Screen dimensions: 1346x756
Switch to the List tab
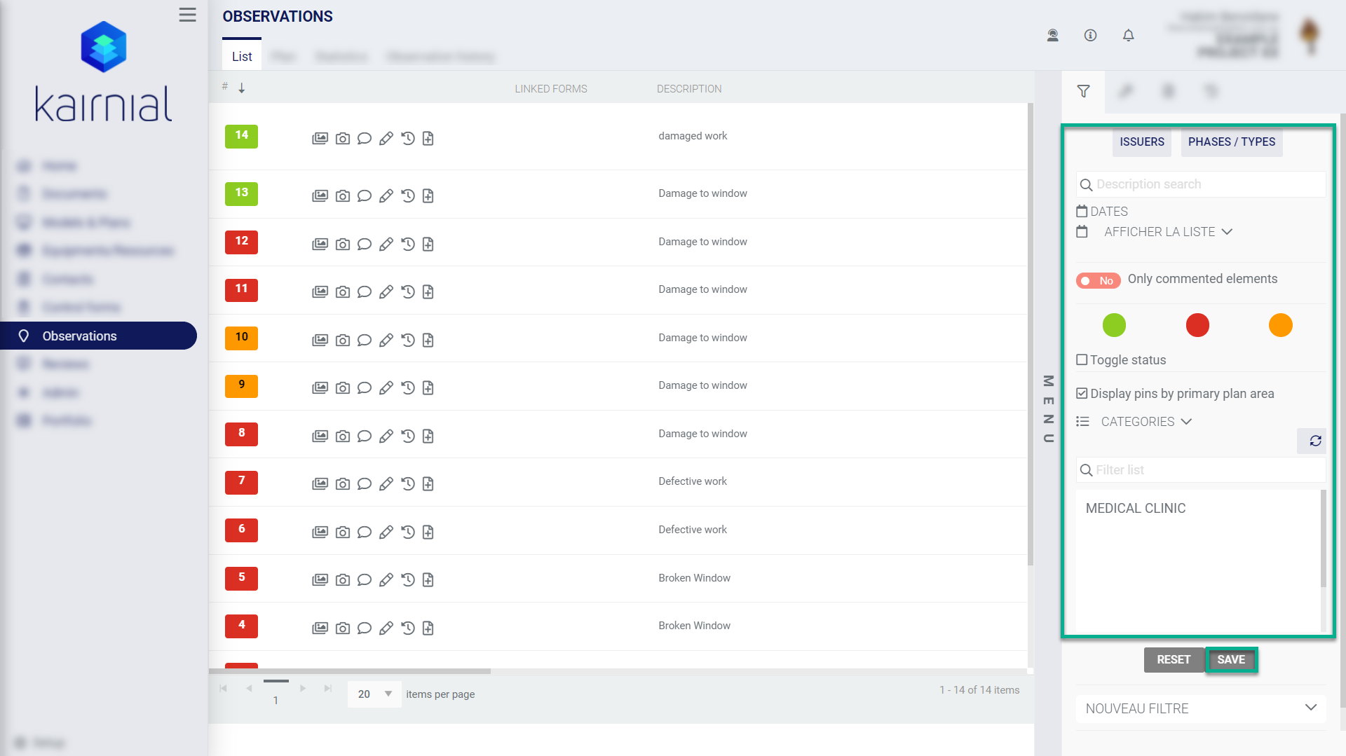(x=242, y=57)
